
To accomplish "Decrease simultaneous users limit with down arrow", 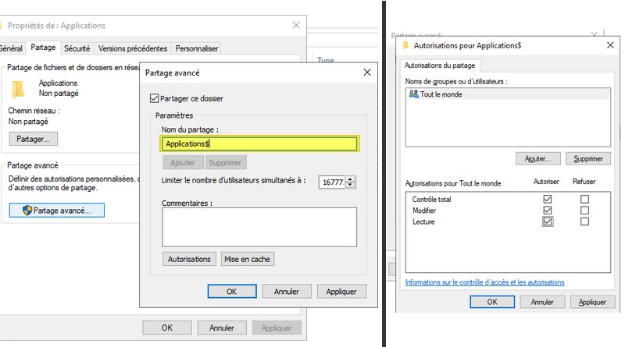I will (x=351, y=185).
